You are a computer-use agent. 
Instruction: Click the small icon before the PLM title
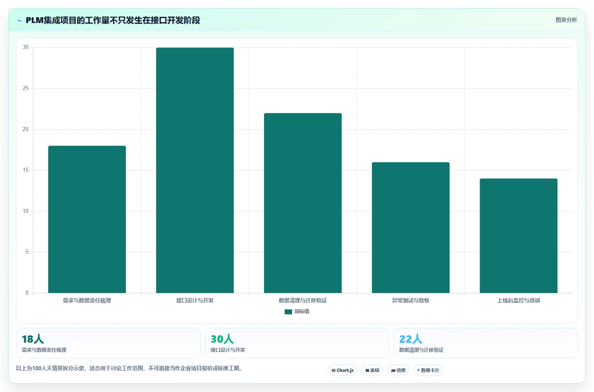coord(19,21)
